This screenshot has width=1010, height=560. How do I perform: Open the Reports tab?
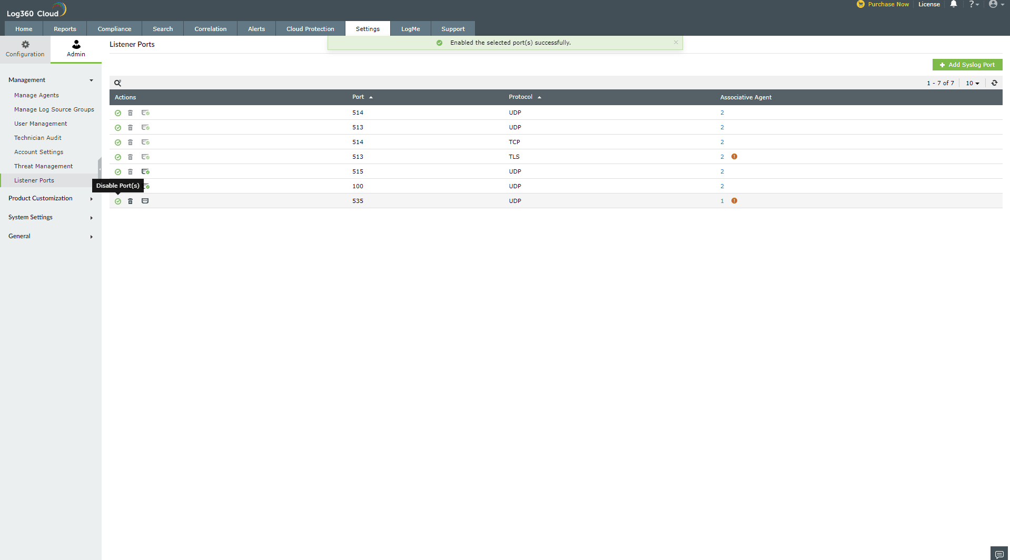[x=65, y=29]
